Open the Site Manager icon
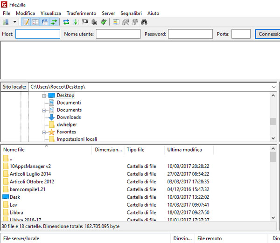Viewport: 280px width, 243px height. 6,22
